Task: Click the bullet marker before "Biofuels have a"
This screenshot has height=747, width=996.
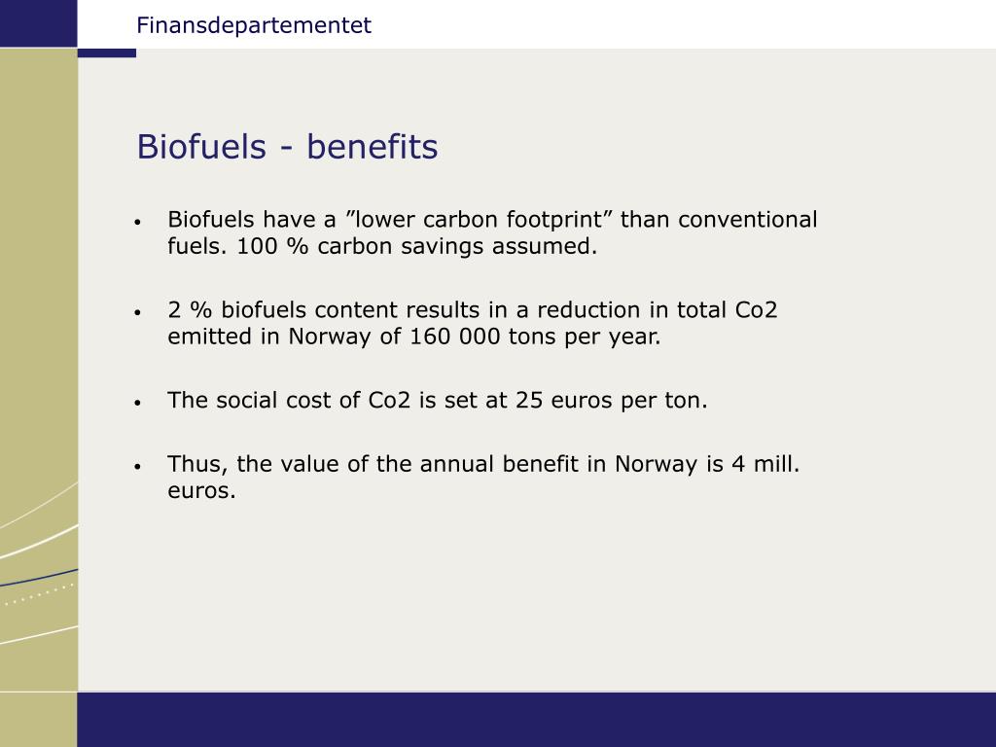Action: click(138, 223)
